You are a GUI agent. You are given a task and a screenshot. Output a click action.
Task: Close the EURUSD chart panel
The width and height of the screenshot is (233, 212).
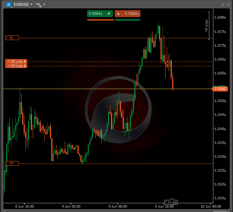pyautogui.click(x=228, y=5)
